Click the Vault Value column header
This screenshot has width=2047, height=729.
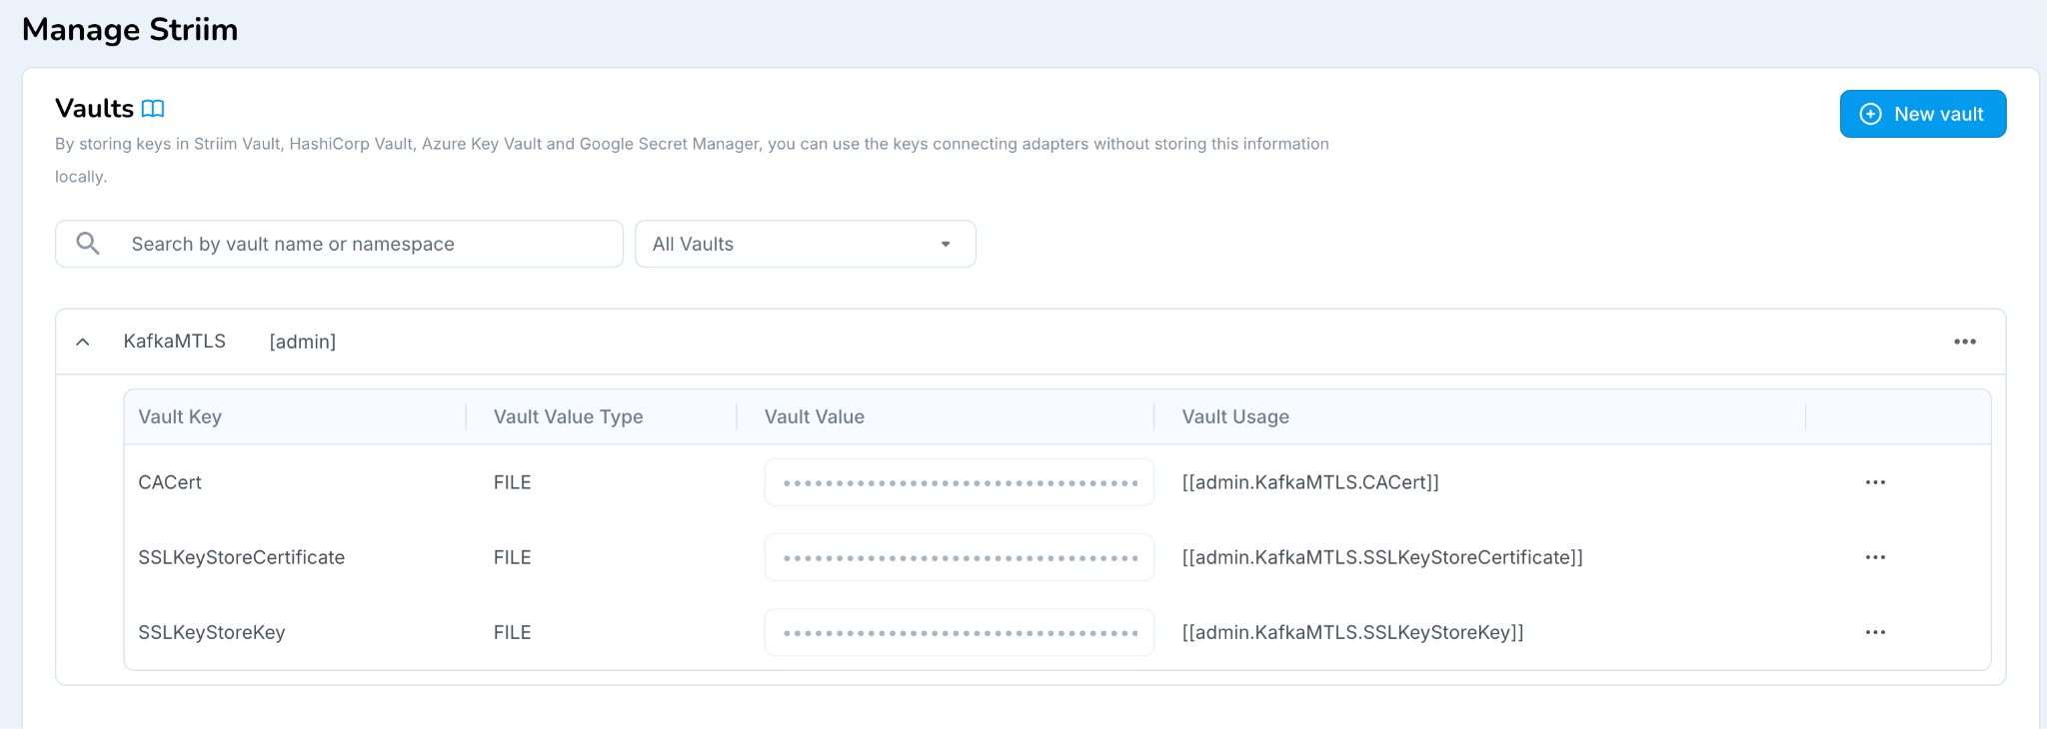click(814, 416)
